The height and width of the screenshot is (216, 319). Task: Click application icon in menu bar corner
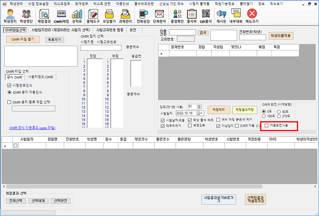(x=4, y=4)
